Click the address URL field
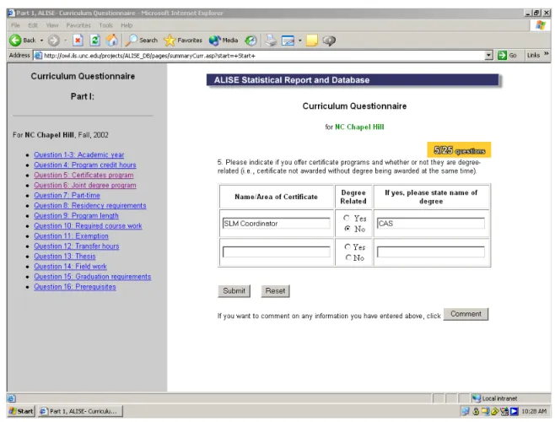The height and width of the screenshot is (422, 555). (x=263, y=56)
